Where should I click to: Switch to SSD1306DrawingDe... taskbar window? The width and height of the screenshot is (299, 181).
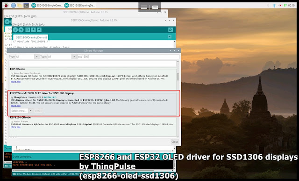point(80,5)
